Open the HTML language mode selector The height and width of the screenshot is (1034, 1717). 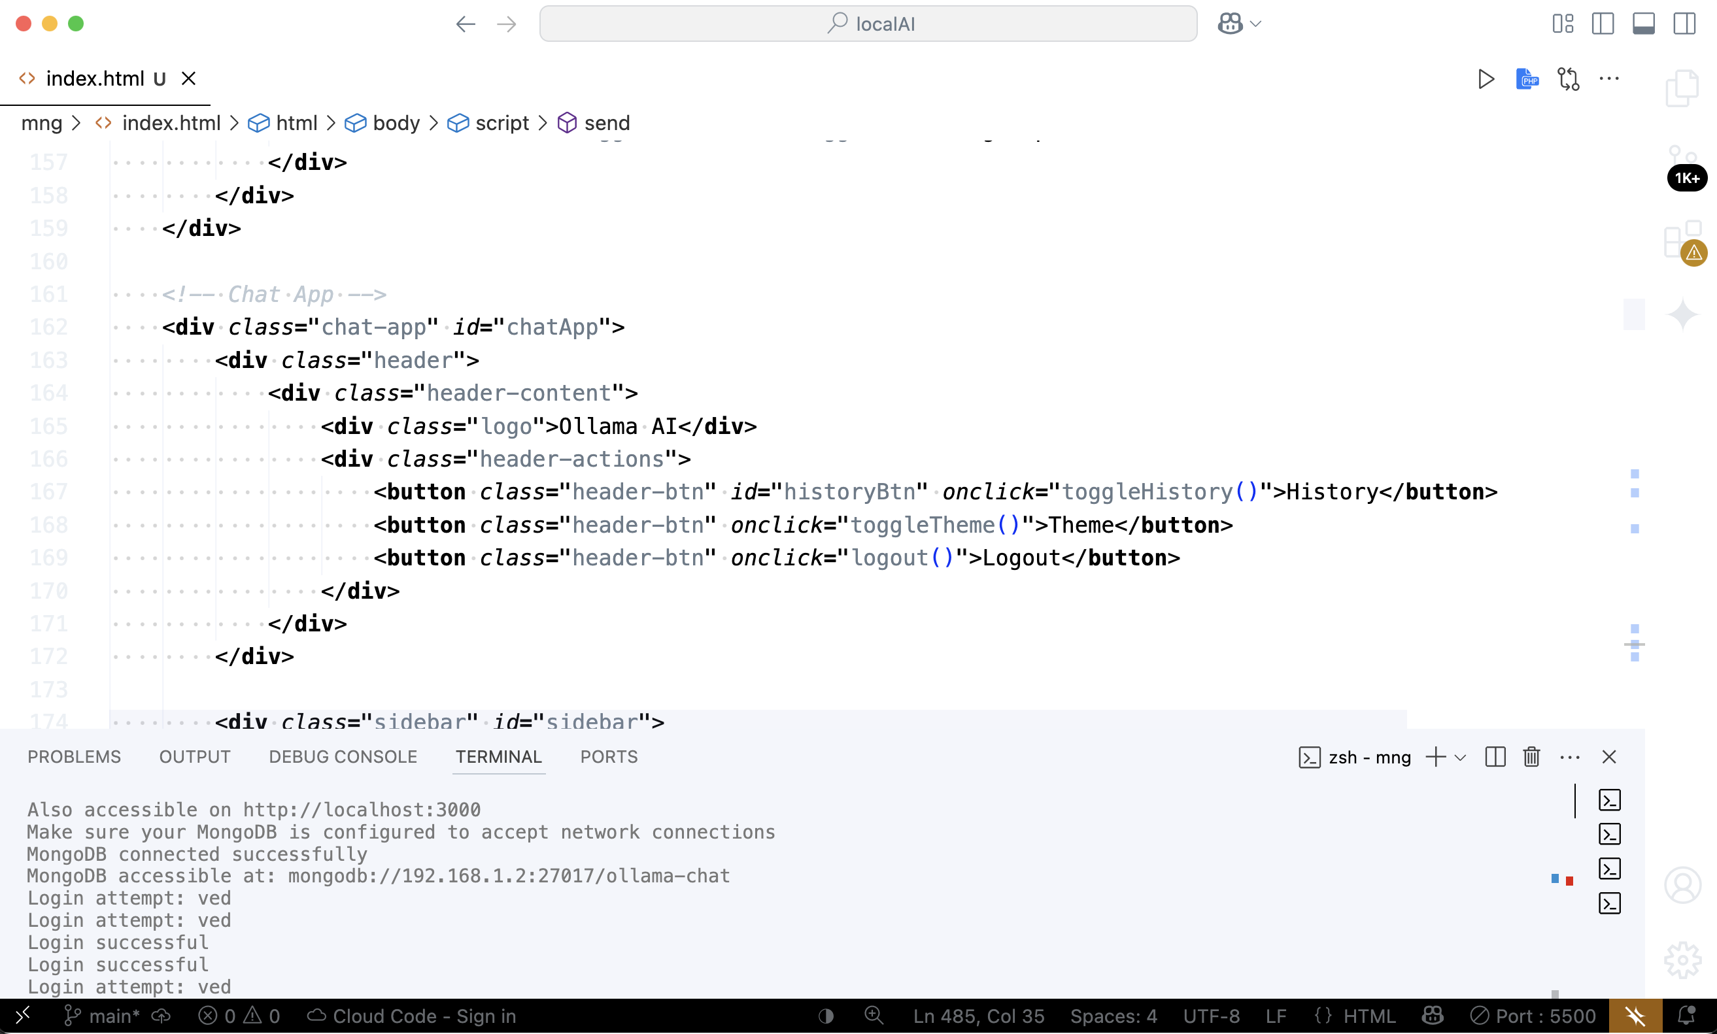(x=1368, y=1016)
